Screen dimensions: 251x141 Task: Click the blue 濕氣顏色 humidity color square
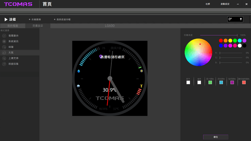221,82
